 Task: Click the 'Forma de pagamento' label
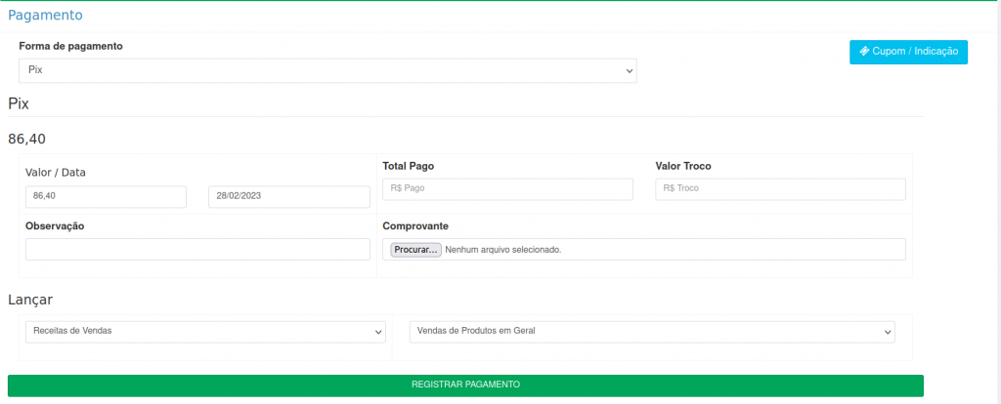(70, 46)
